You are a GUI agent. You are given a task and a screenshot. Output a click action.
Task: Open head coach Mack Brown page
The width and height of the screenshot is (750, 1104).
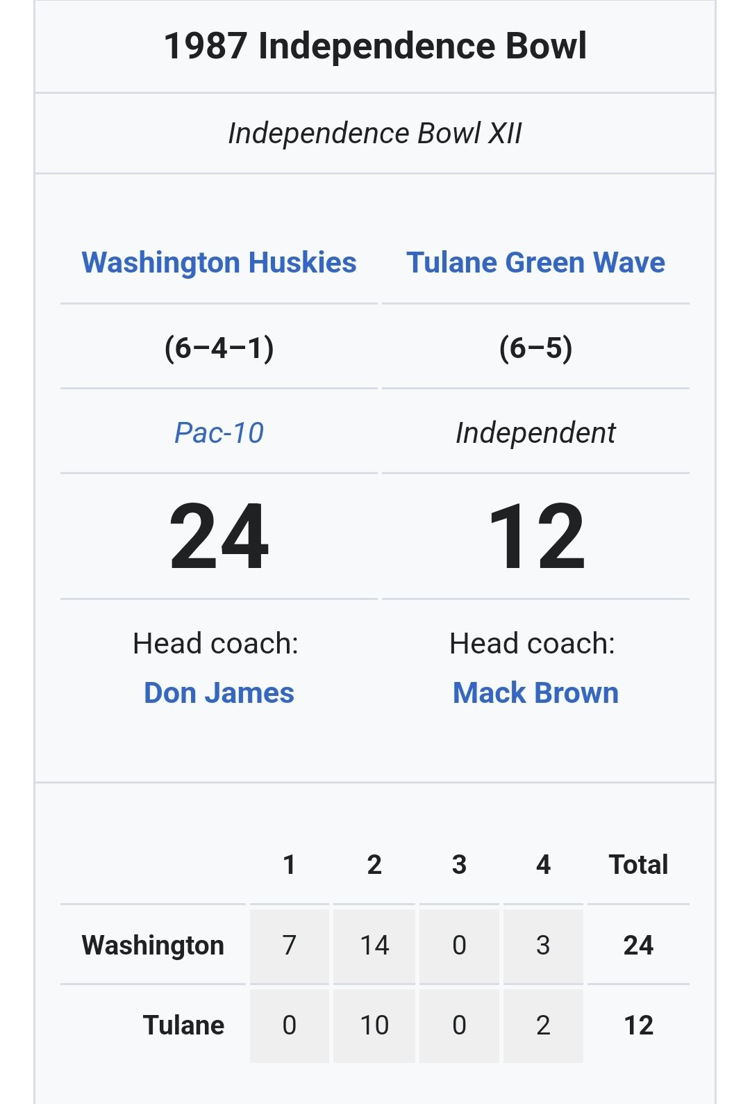pyautogui.click(x=535, y=693)
